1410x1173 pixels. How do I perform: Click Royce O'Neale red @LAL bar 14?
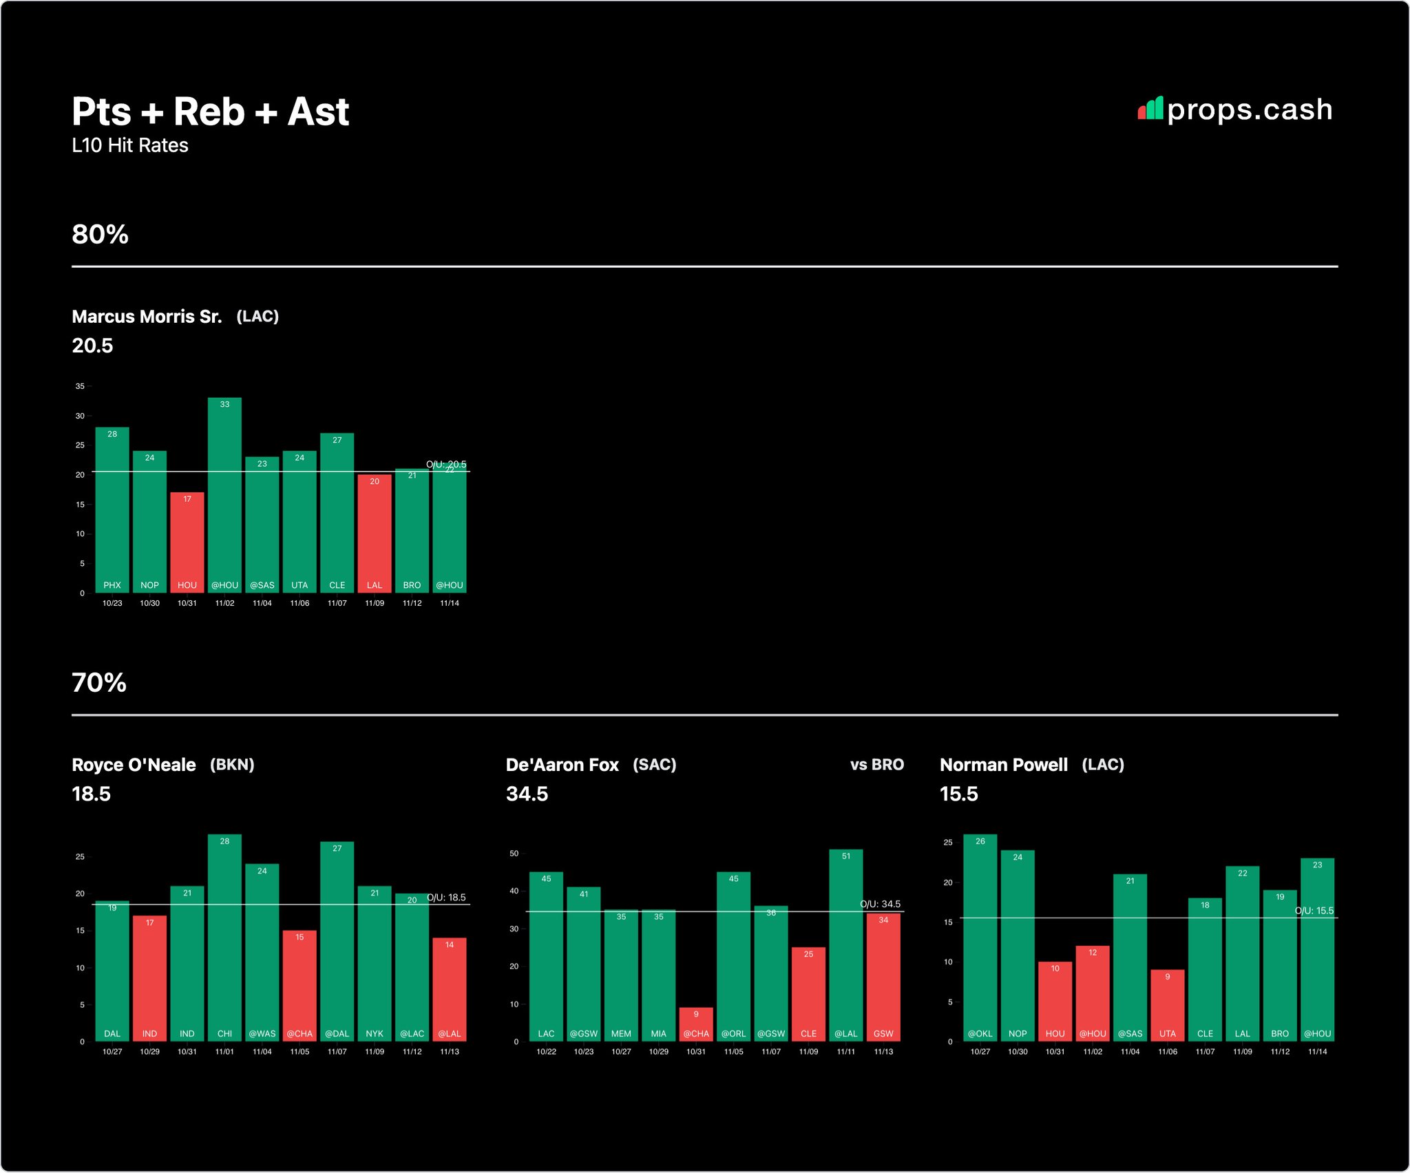tap(450, 989)
